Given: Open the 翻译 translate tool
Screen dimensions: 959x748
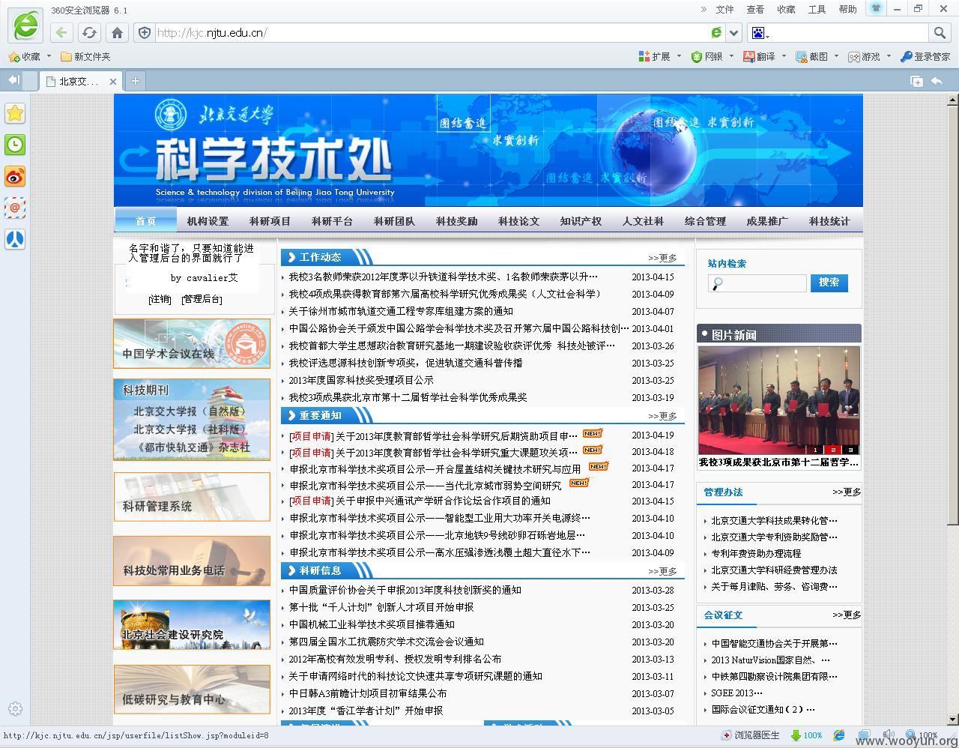Looking at the screenshot, I should [x=759, y=56].
